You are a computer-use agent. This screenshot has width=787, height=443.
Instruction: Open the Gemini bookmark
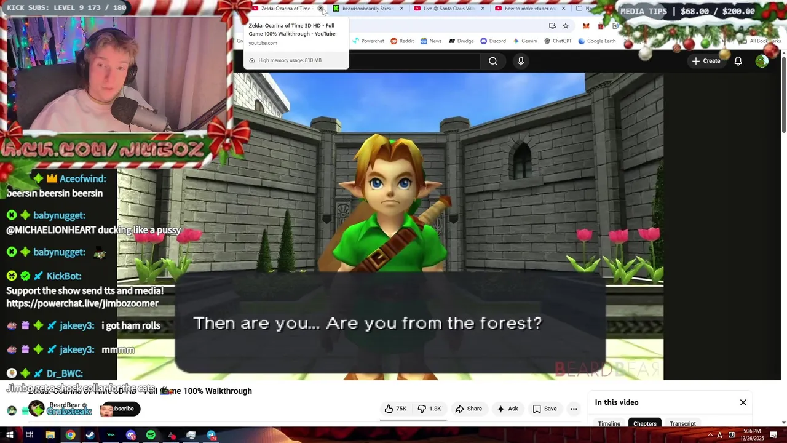click(524, 41)
